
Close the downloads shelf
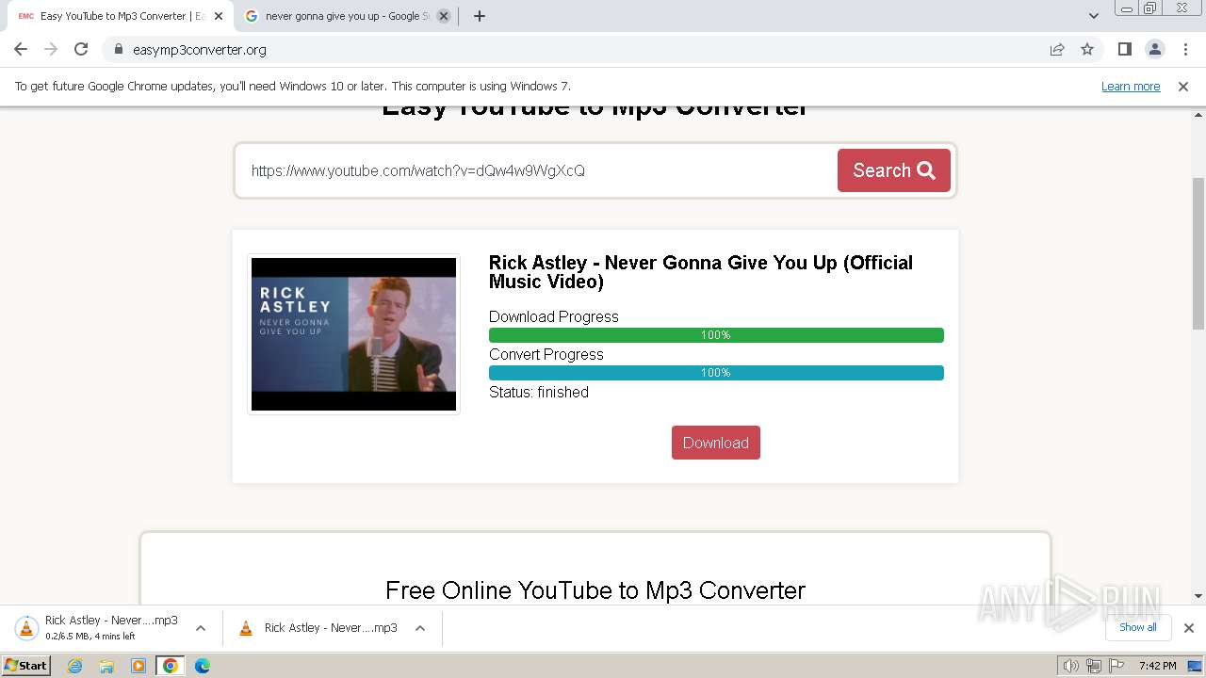(x=1189, y=628)
